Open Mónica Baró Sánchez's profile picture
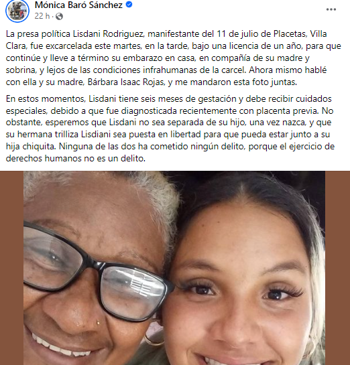350x365 pixels. pyautogui.click(x=17, y=11)
